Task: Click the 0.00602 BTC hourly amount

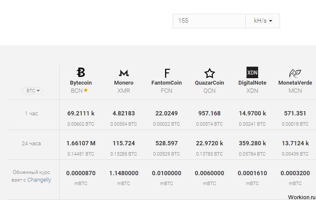Action: point(81,124)
